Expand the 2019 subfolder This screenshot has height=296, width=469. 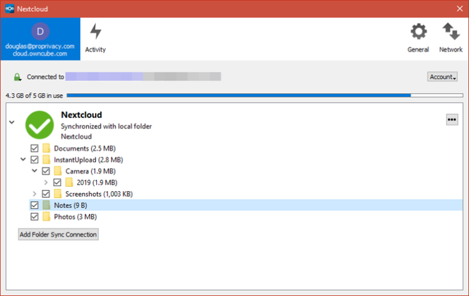coord(46,182)
